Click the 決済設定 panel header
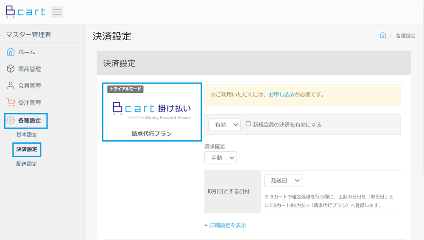Image resolution: width=424 pixels, height=240 pixels. [254, 63]
